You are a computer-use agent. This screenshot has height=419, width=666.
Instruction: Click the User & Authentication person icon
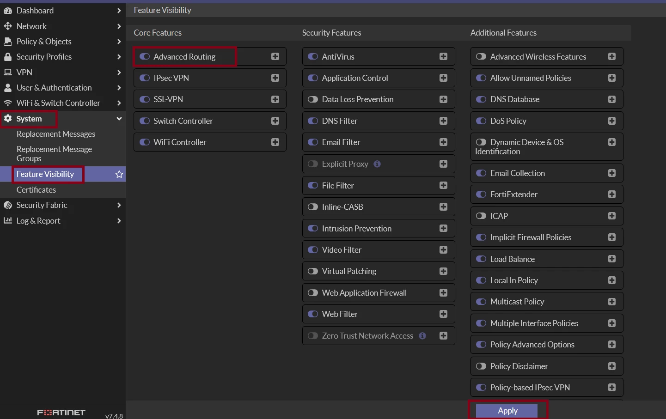point(8,88)
